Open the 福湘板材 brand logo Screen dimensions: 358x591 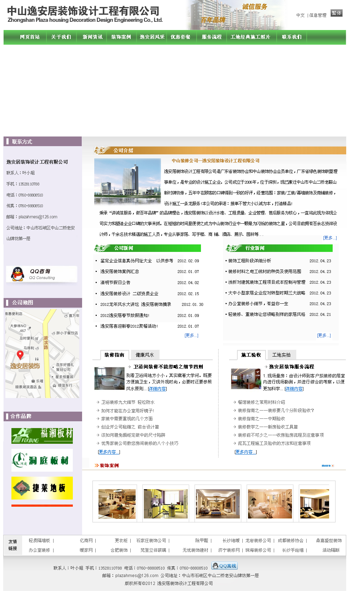coord(42,436)
